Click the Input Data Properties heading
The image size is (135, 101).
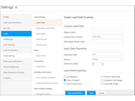pyautogui.click(x=75, y=48)
